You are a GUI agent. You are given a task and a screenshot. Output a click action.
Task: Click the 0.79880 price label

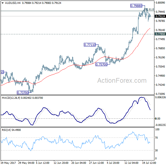click(136, 6)
